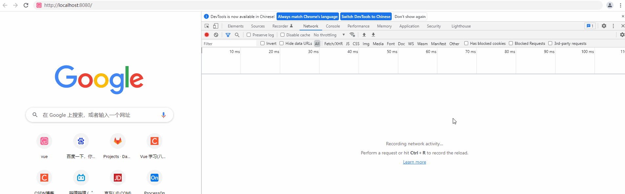Open network search magnifier icon

coord(237,35)
